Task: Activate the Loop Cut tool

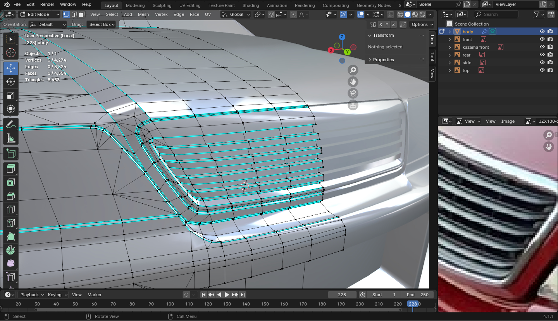Action: (x=11, y=210)
